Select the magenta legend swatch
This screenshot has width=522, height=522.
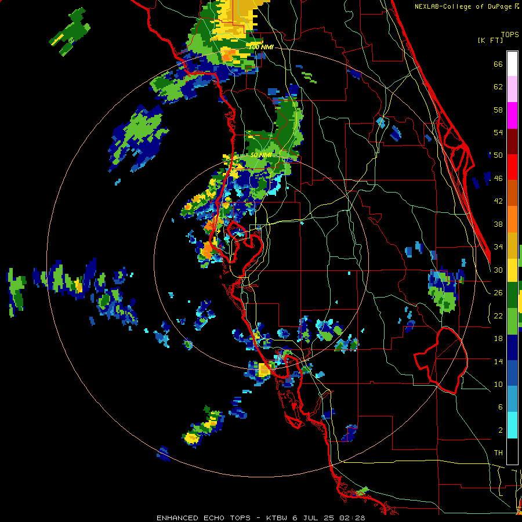pyautogui.click(x=512, y=115)
